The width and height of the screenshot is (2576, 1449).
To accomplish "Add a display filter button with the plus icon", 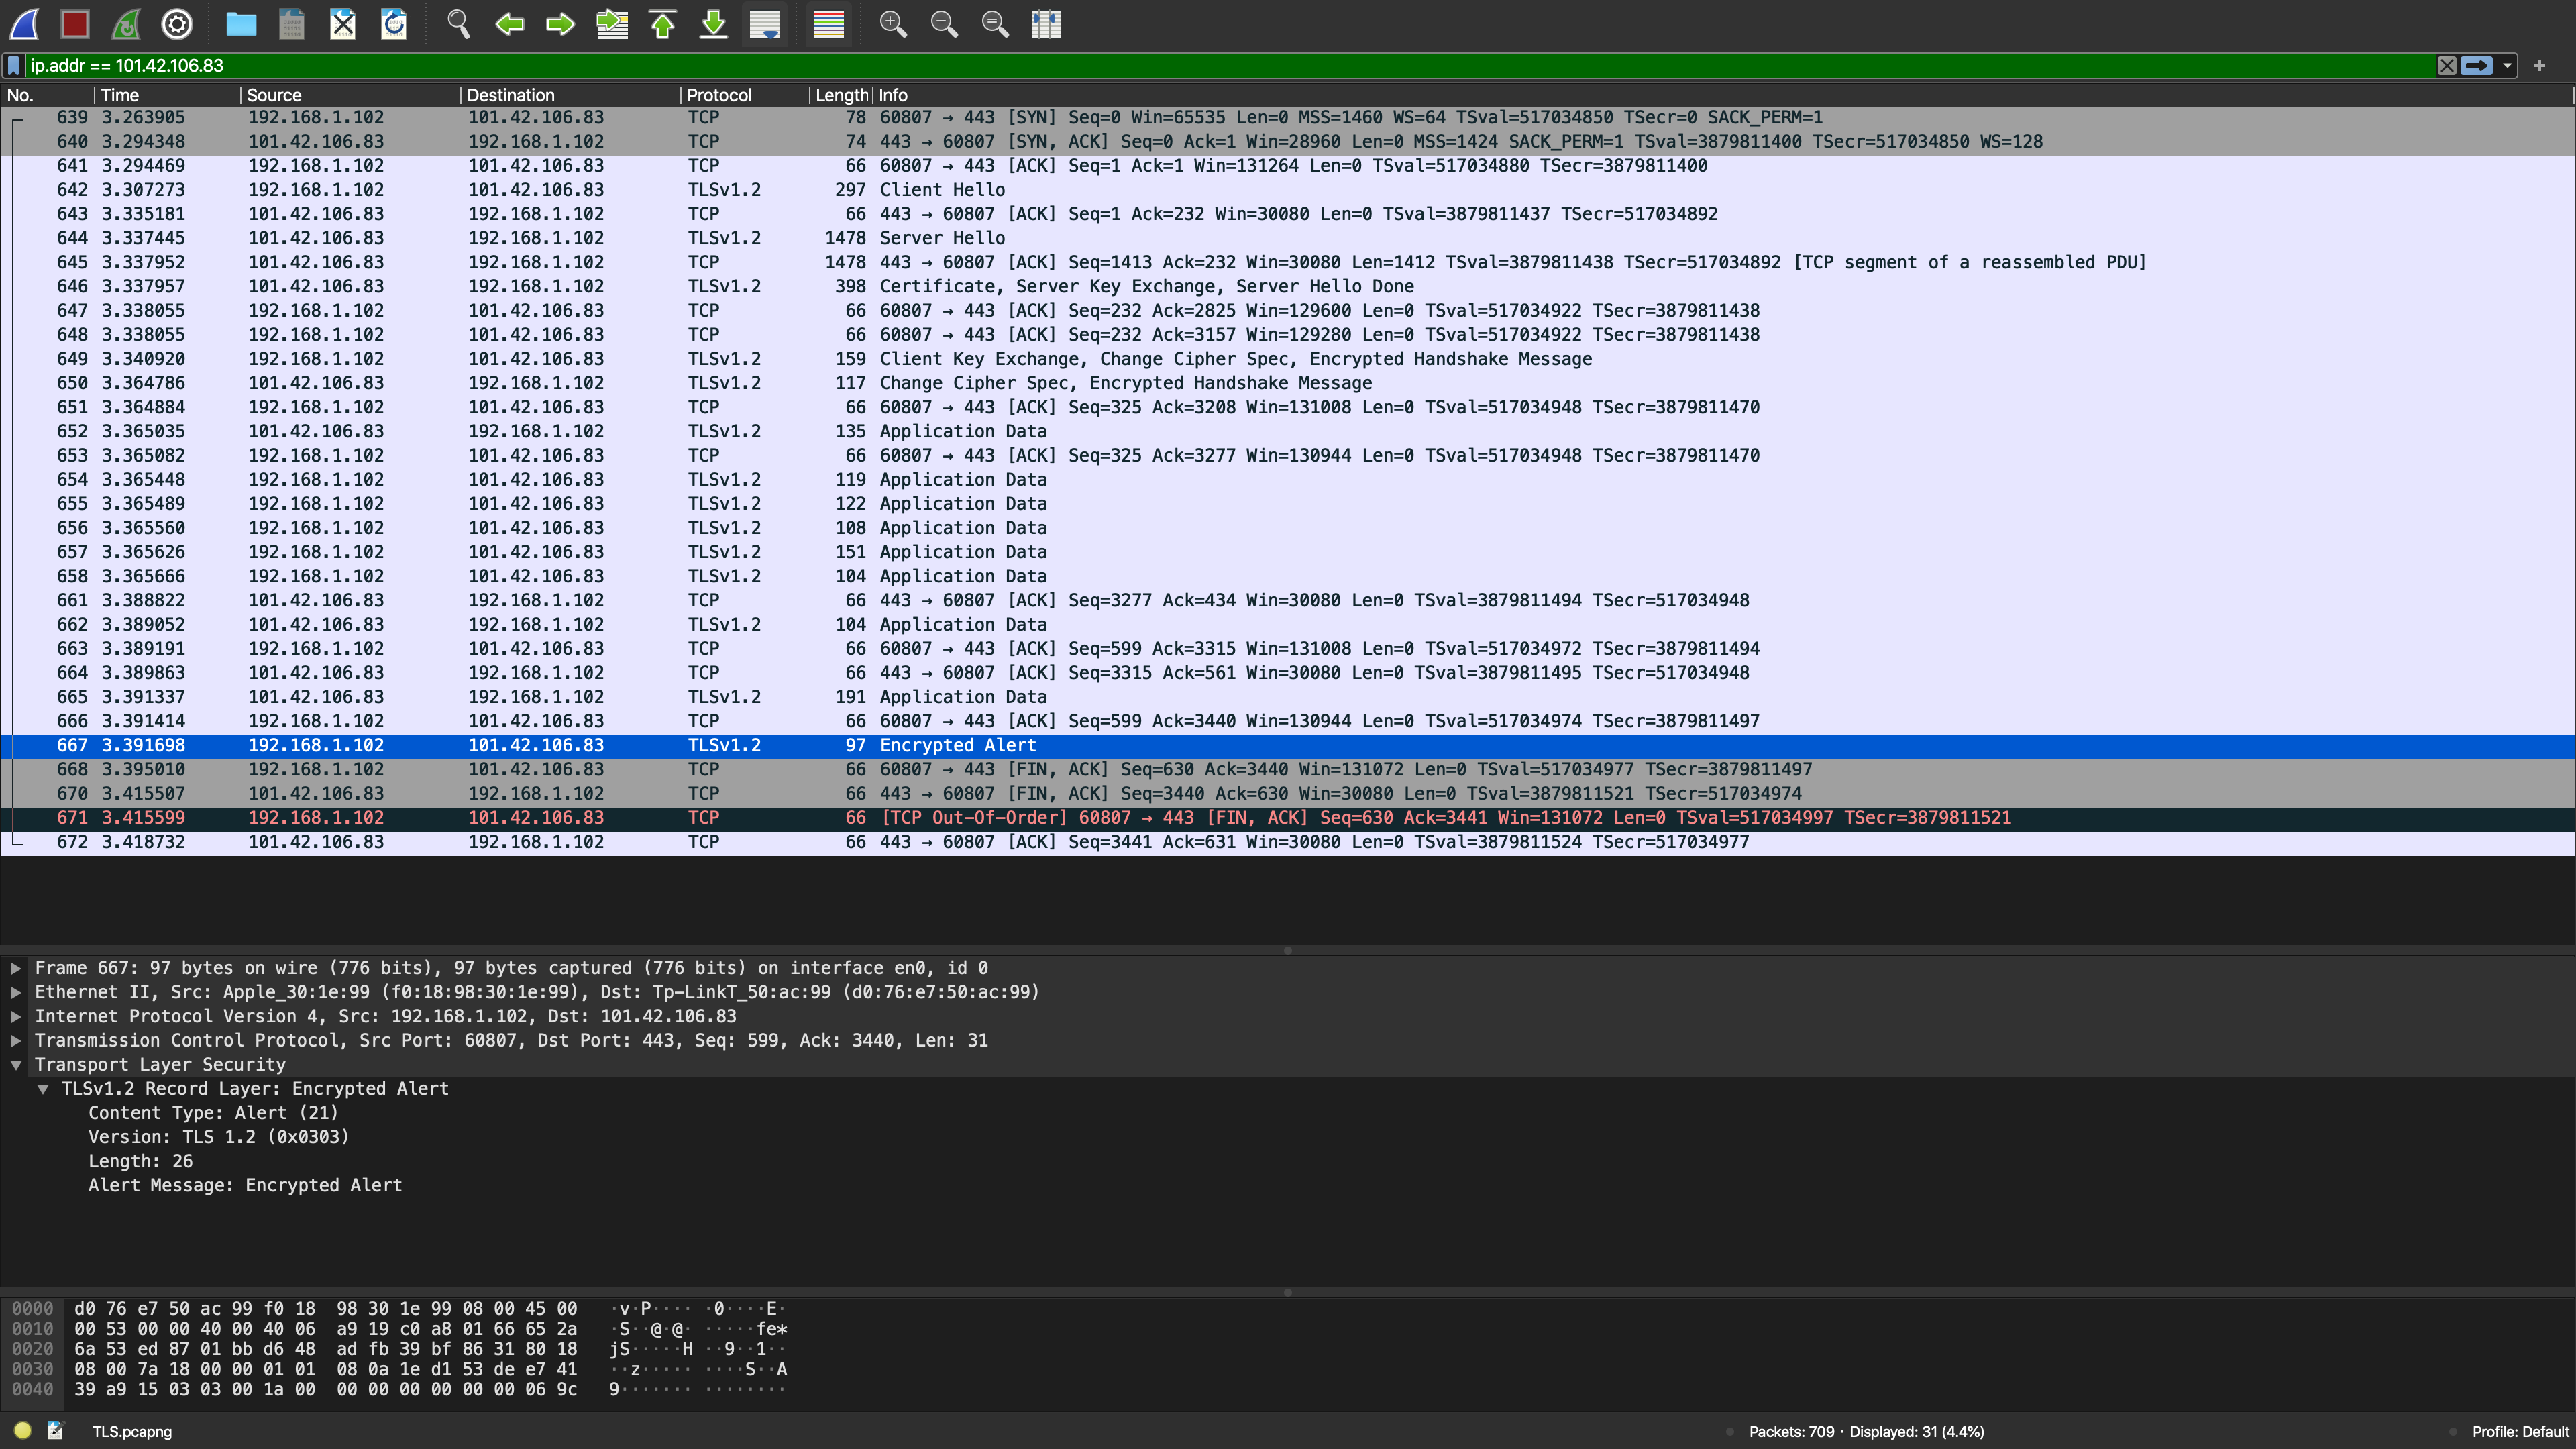I will (x=2539, y=66).
